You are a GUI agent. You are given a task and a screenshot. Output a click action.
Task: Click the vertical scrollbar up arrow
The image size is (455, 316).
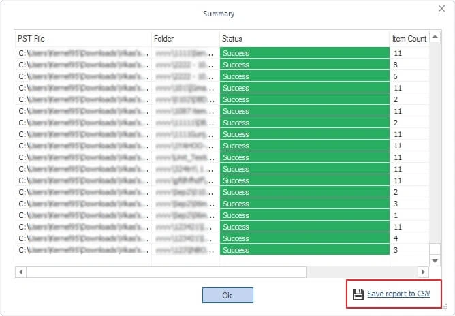click(435, 37)
